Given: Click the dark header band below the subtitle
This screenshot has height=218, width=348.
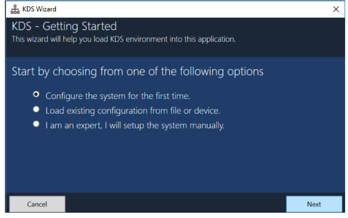Looking at the screenshot, I should (175, 51).
